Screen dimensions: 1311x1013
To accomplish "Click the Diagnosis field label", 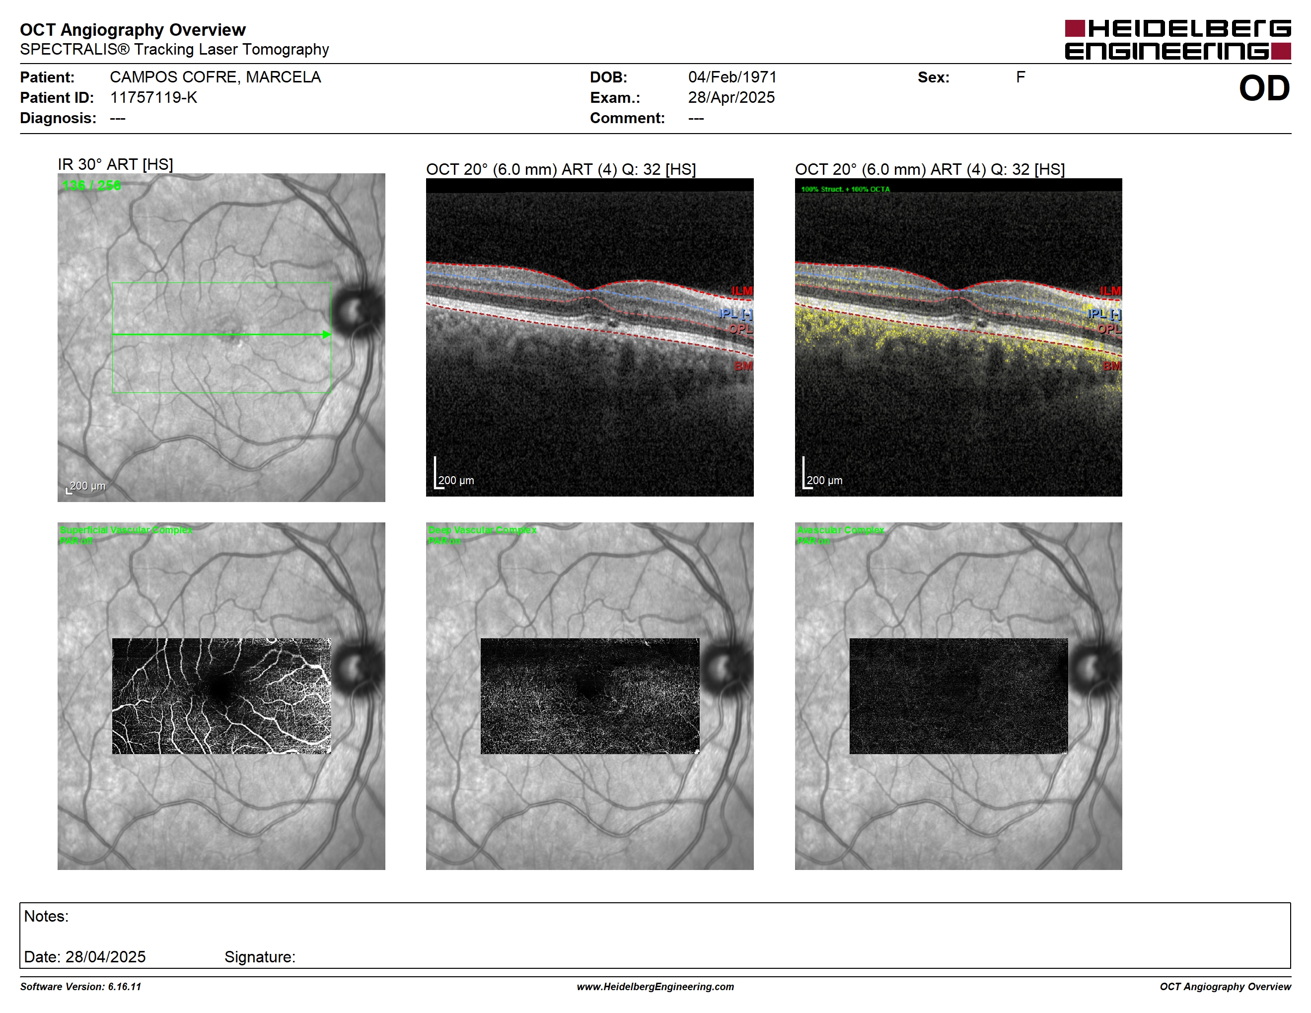I will tap(58, 118).
